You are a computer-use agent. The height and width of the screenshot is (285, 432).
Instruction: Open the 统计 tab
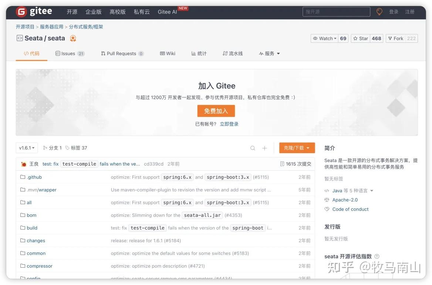[199, 53]
